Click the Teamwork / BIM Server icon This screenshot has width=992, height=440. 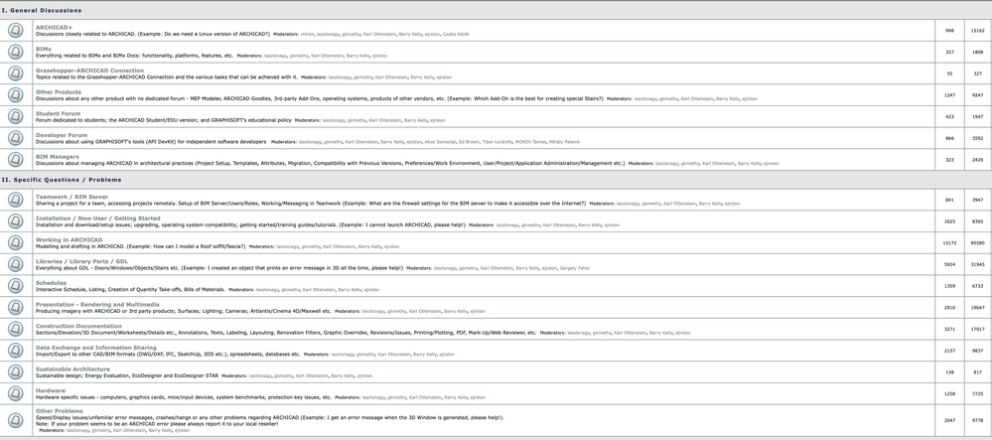15,200
